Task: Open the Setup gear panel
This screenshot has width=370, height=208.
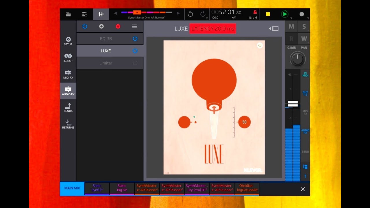Action: click(x=68, y=41)
